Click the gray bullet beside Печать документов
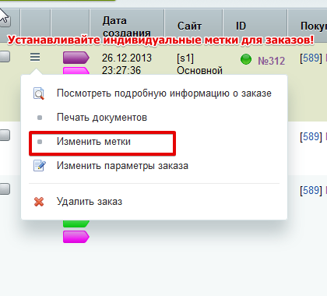327x296 pixels. tap(40, 118)
